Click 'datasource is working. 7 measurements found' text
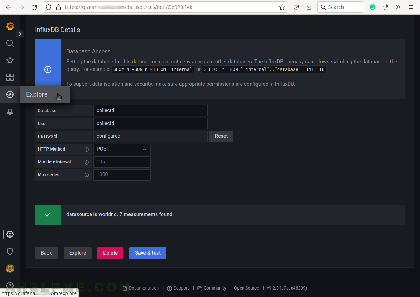Image resolution: width=420 pixels, height=297 pixels. point(119,214)
